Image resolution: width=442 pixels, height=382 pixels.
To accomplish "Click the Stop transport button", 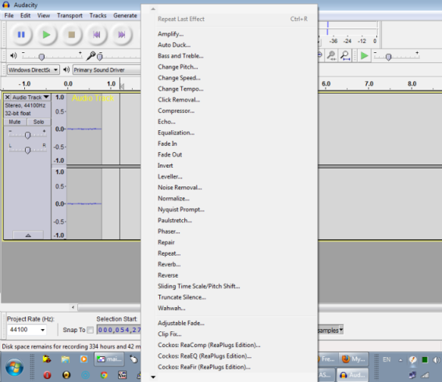I will (x=72, y=34).
